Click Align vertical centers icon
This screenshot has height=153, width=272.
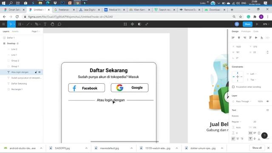coord(256,38)
